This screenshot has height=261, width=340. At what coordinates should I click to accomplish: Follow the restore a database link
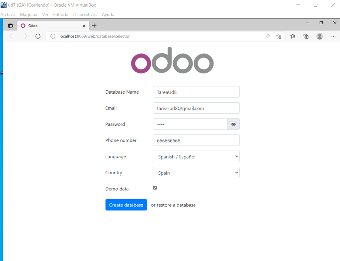coord(176,205)
